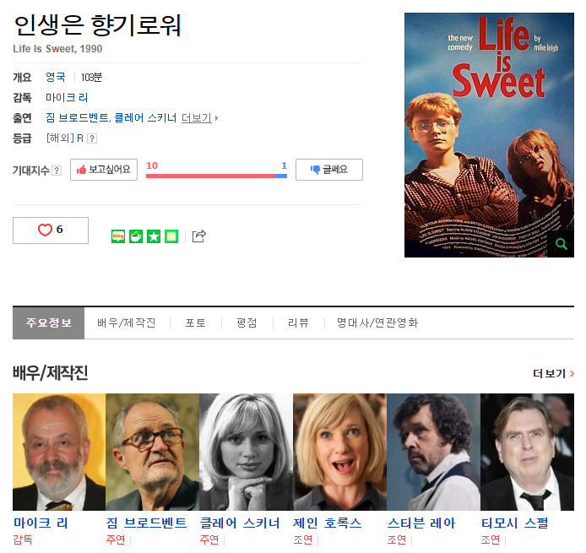Share to Naver blog icon

tap(118, 236)
